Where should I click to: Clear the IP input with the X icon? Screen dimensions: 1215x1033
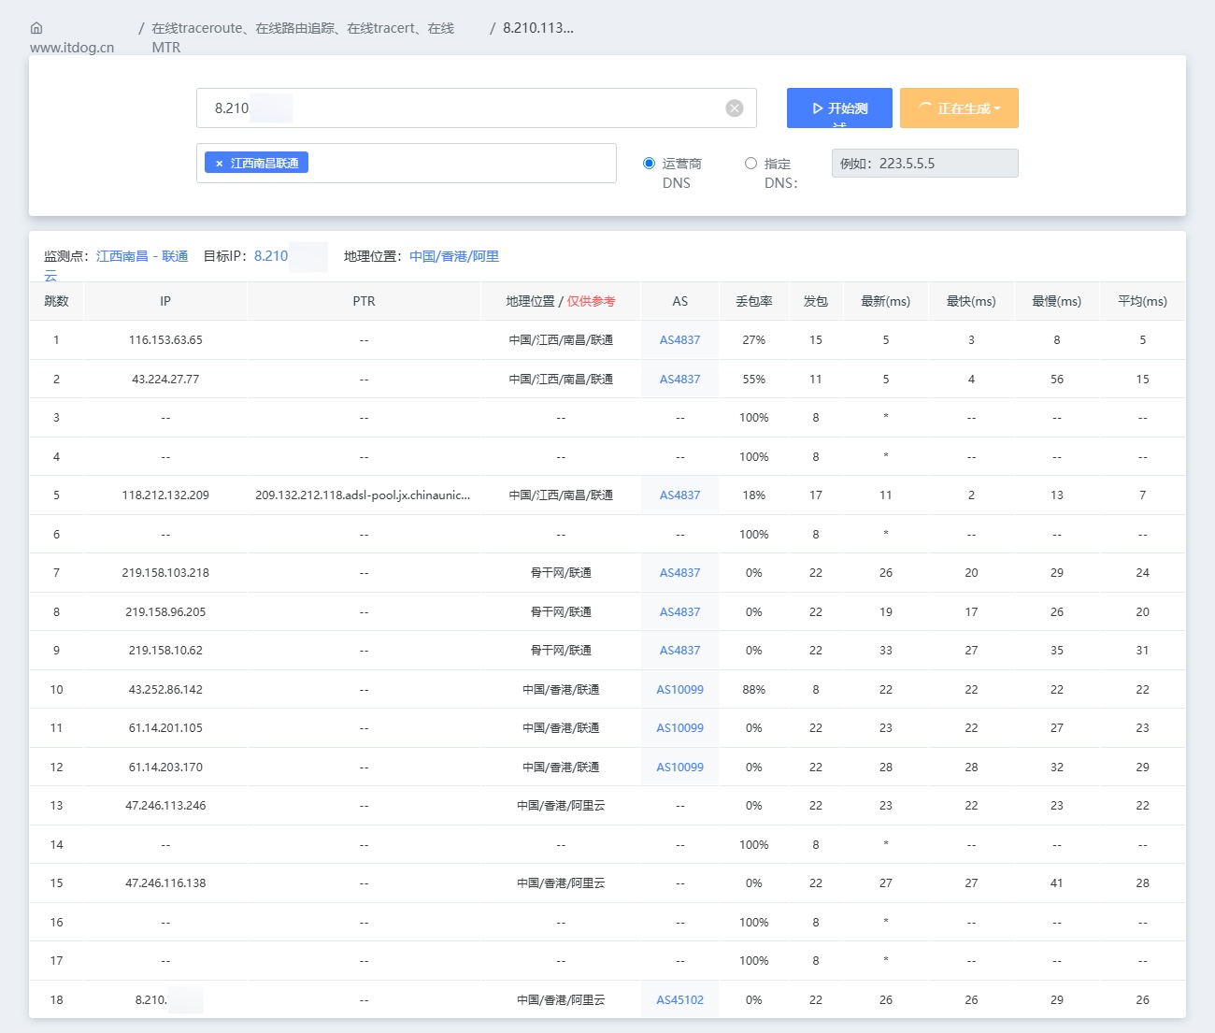(x=735, y=108)
